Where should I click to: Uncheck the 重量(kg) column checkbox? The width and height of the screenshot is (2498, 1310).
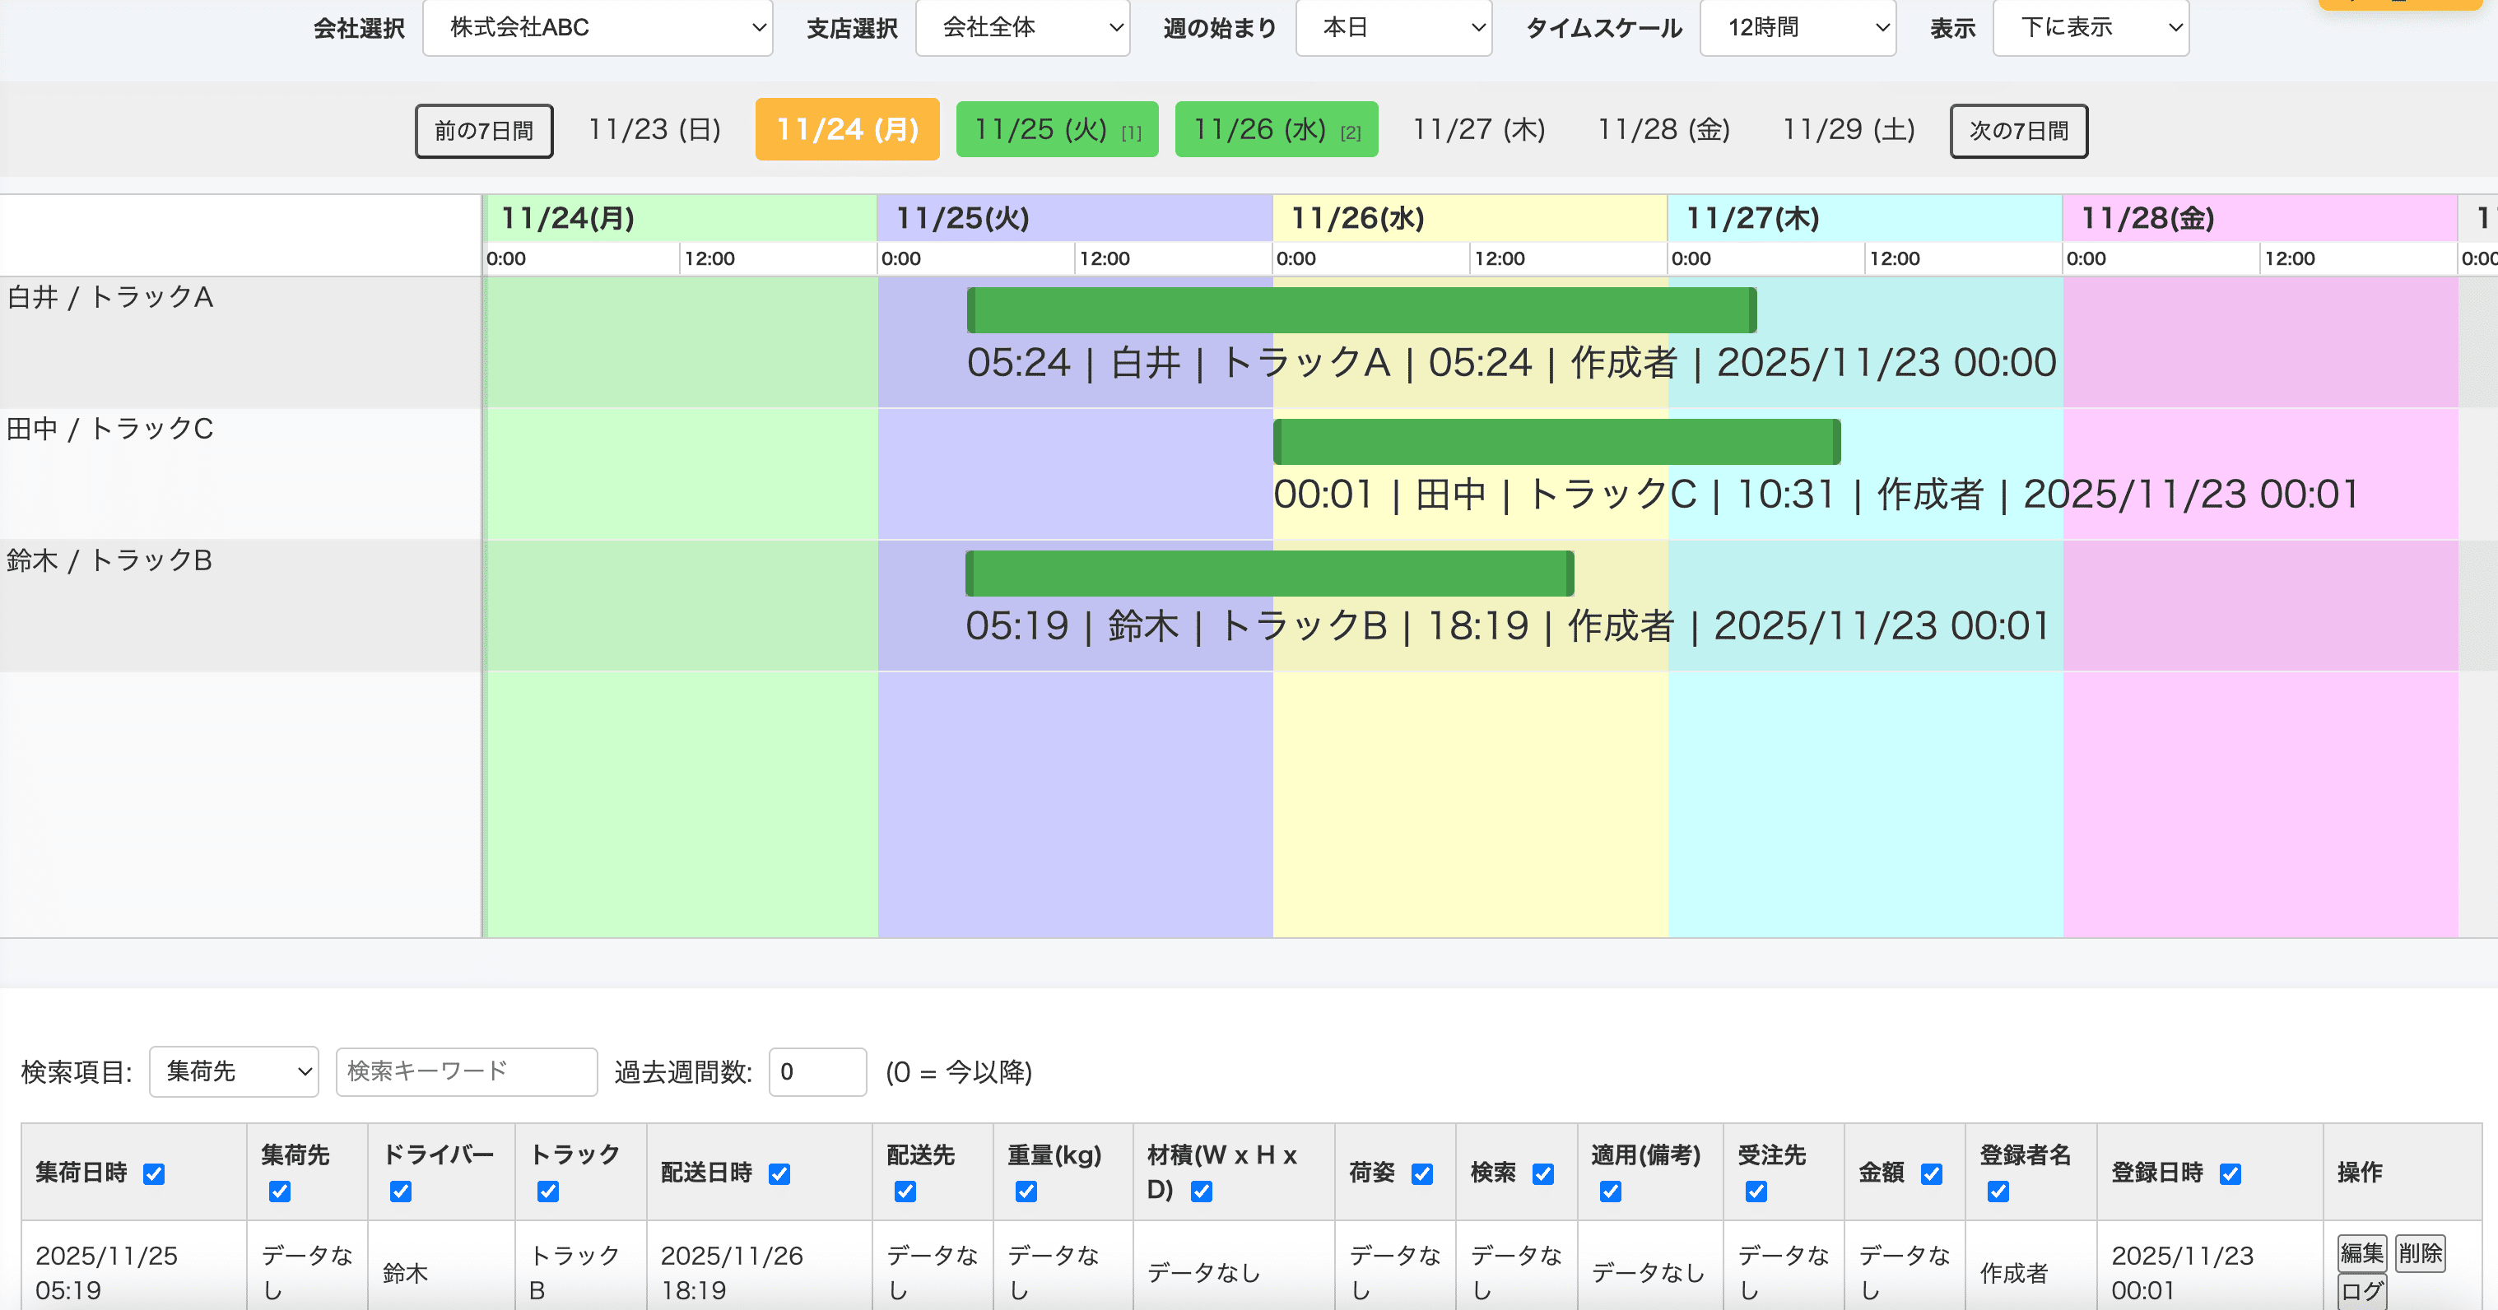pyautogui.click(x=1025, y=1191)
